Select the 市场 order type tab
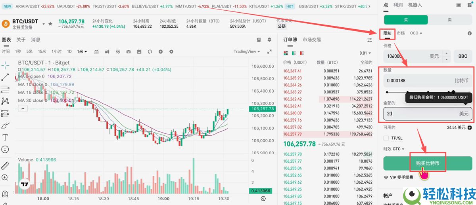The image size is (476, 205). 401,33
